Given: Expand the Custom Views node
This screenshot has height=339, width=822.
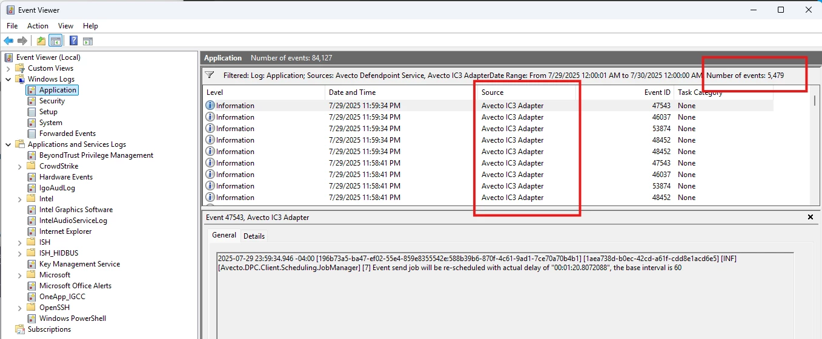Looking at the screenshot, I should 8,68.
